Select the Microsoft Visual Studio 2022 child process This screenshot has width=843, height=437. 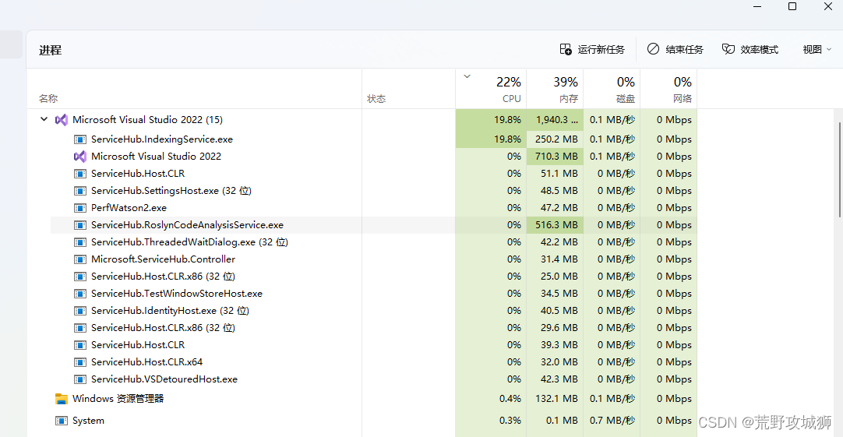374,157
